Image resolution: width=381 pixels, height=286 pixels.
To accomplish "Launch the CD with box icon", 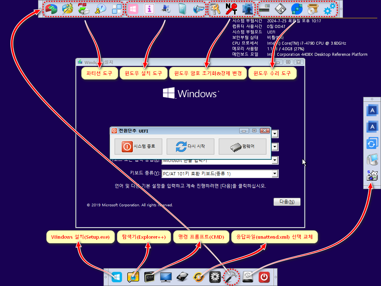I will (313, 9).
